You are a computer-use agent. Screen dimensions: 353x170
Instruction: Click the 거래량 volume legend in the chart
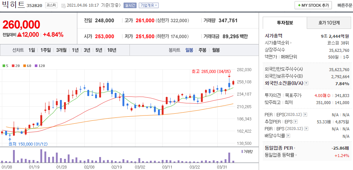click(x=247, y=151)
